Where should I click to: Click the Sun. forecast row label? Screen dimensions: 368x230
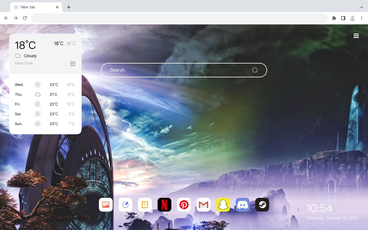pyautogui.click(x=19, y=124)
